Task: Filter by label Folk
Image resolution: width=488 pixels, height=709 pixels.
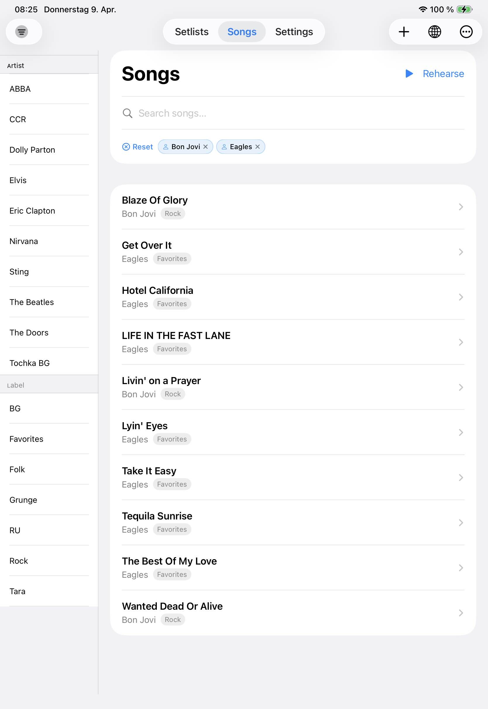Action: pos(49,469)
